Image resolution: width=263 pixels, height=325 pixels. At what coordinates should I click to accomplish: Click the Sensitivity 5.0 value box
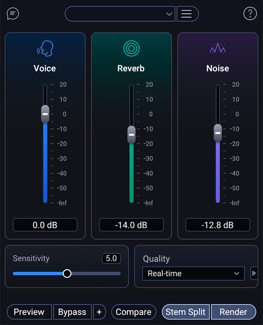(x=111, y=258)
